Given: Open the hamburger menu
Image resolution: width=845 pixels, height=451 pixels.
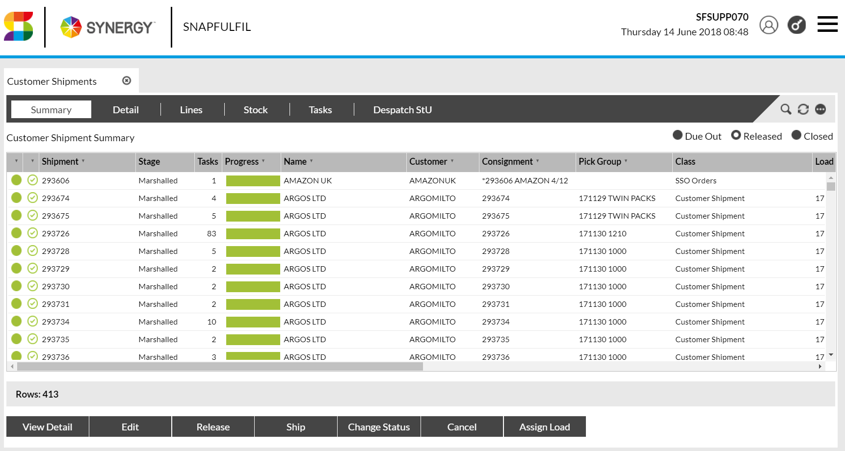Looking at the screenshot, I should pyautogui.click(x=827, y=24).
